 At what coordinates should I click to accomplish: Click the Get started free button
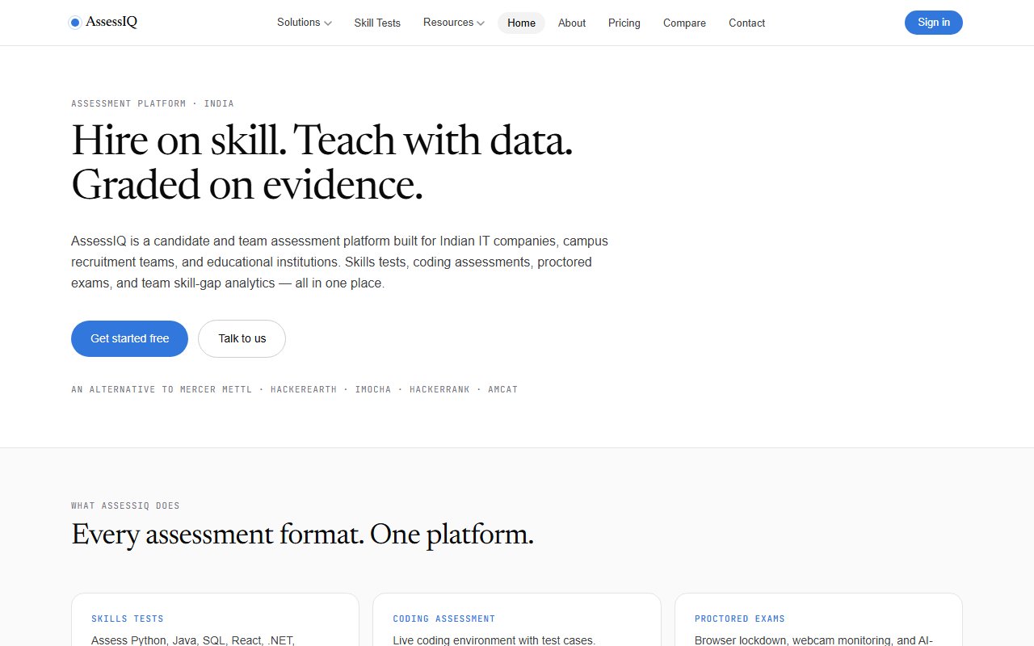129,338
